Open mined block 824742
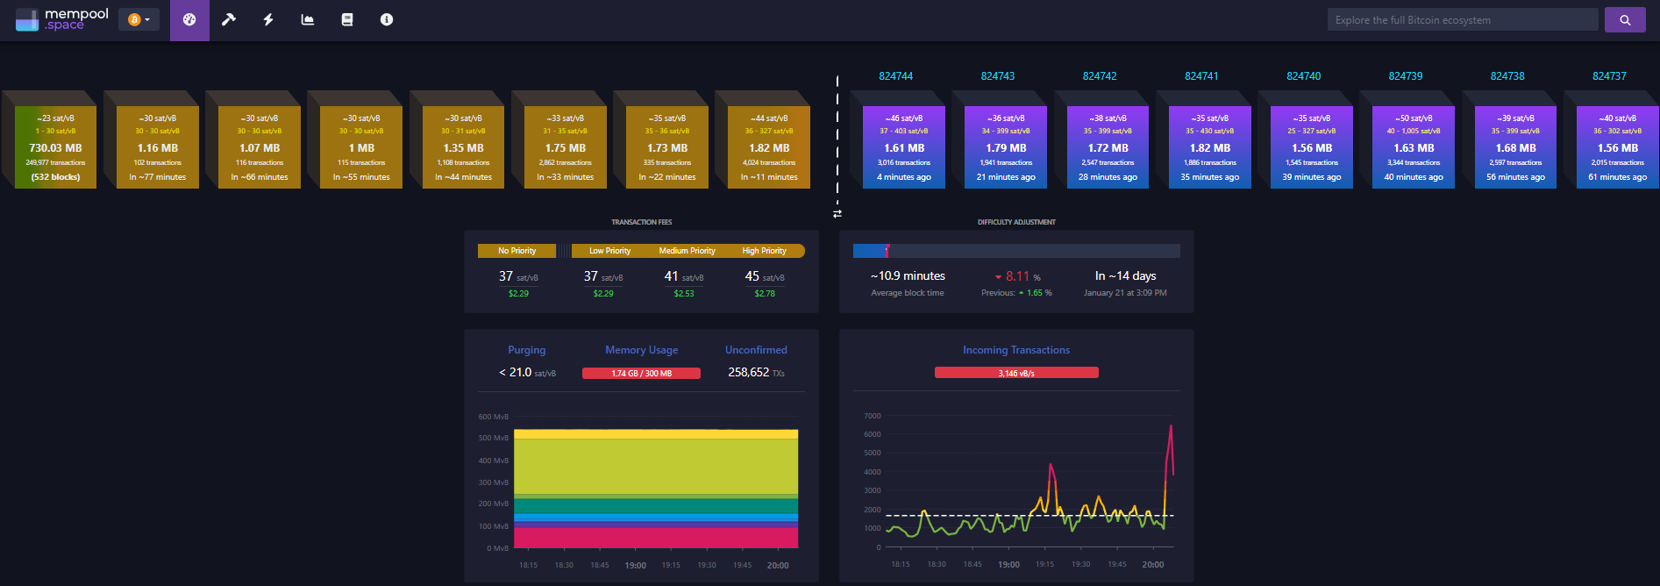The height and width of the screenshot is (586, 1660). pyautogui.click(x=1108, y=147)
